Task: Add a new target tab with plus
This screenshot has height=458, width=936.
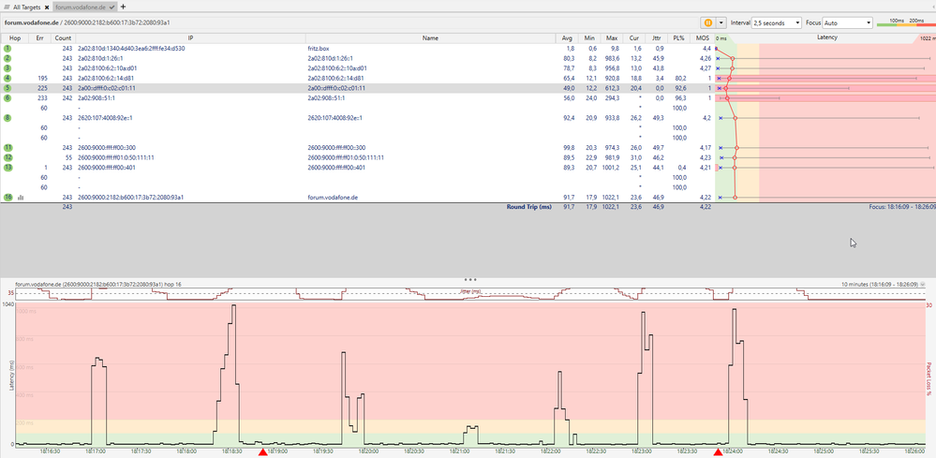Action: point(123,7)
